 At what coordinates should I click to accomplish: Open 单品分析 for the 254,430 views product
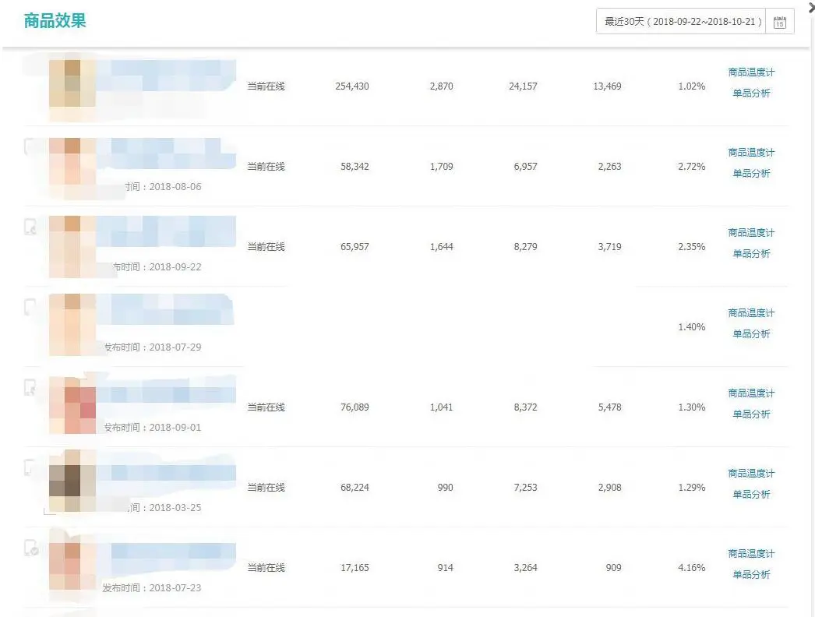click(751, 93)
